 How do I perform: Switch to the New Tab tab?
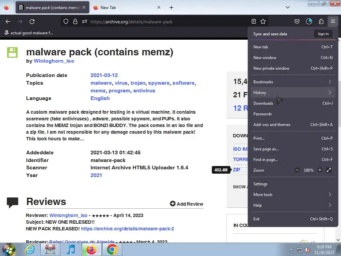(x=127, y=8)
